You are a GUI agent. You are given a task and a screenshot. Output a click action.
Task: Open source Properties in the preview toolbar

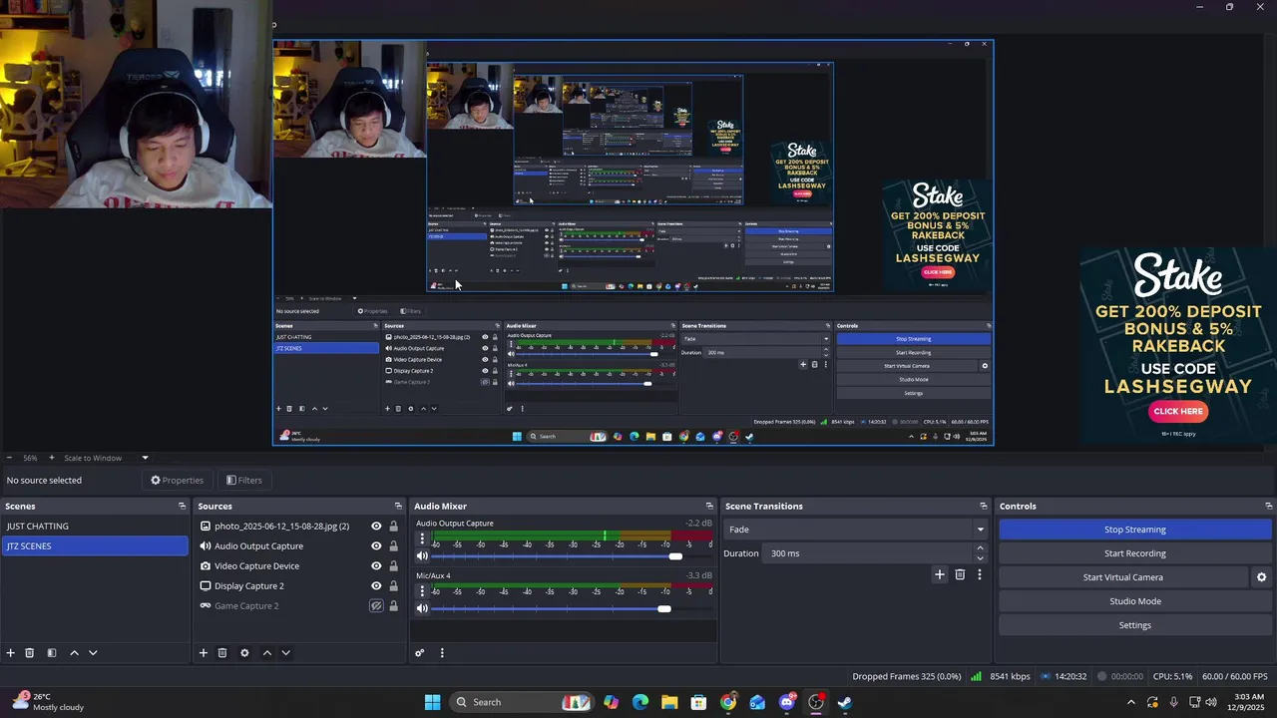click(178, 481)
